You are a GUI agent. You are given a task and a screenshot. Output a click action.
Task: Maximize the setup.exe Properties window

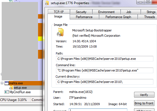click(148, 2)
